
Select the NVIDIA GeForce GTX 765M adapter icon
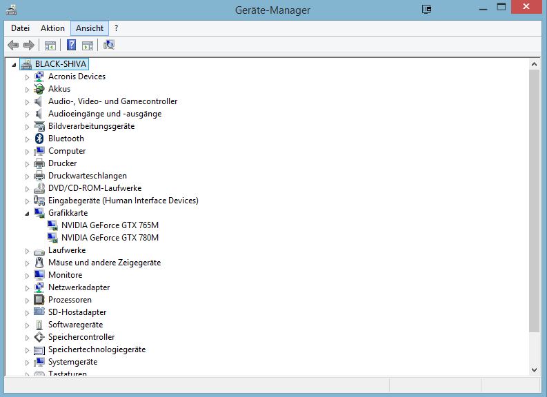point(52,225)
